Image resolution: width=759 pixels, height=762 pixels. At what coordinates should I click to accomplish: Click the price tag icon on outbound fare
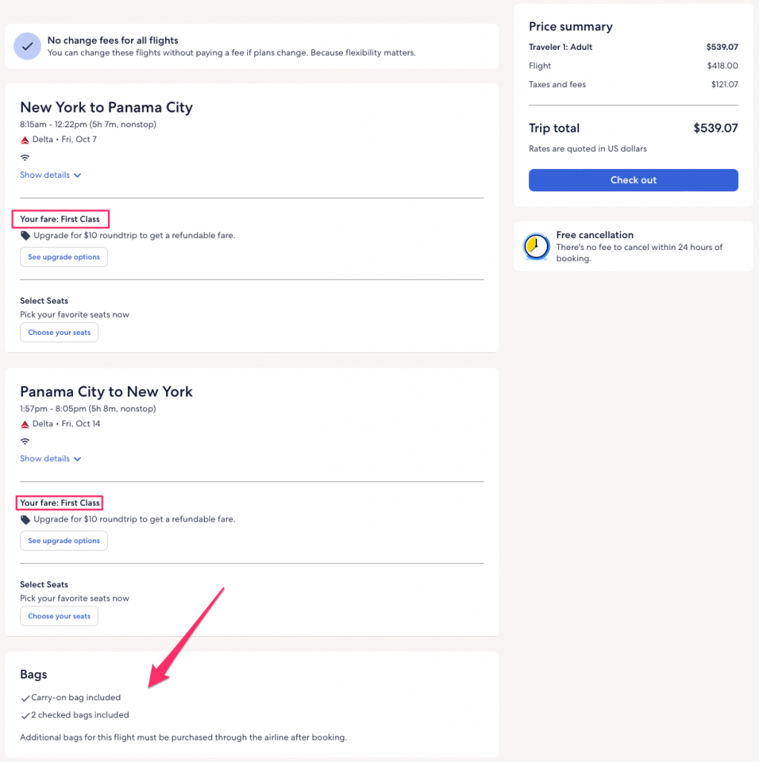[25, 236]
